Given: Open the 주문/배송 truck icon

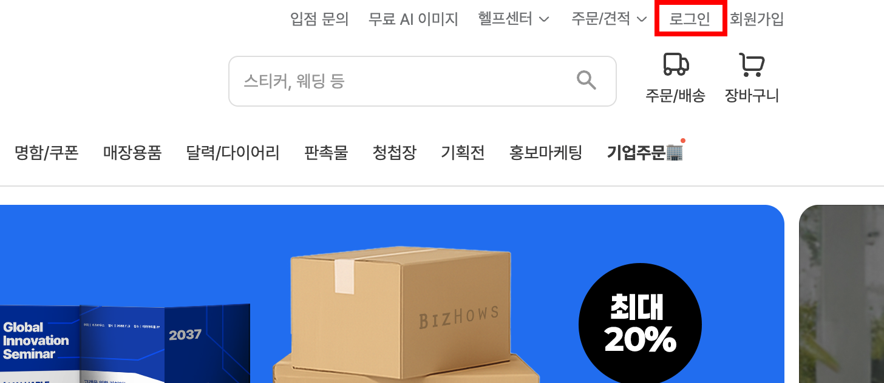Looking at the screenshot, I should 675,65.
